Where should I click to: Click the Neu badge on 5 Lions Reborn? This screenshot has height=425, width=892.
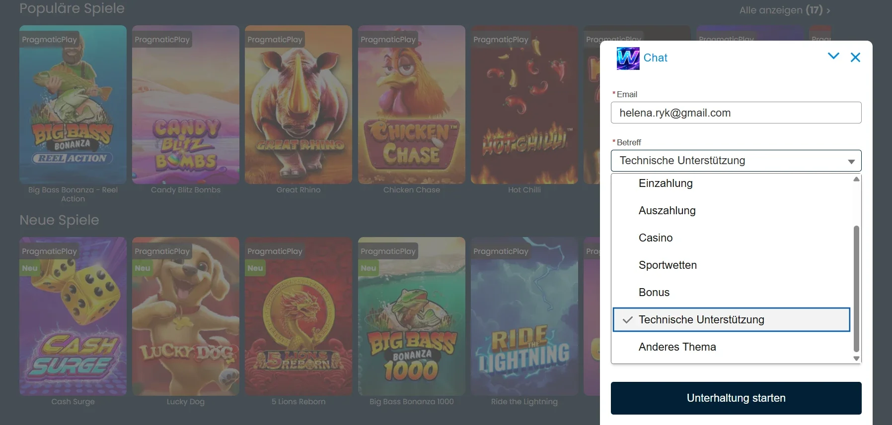(255, 268)
